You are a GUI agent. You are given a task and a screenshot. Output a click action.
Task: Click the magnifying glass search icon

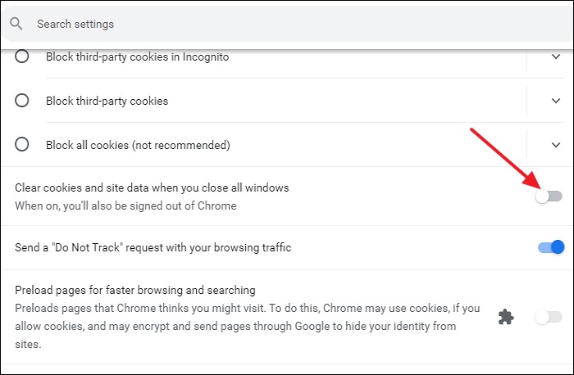(x=16, y=24)
